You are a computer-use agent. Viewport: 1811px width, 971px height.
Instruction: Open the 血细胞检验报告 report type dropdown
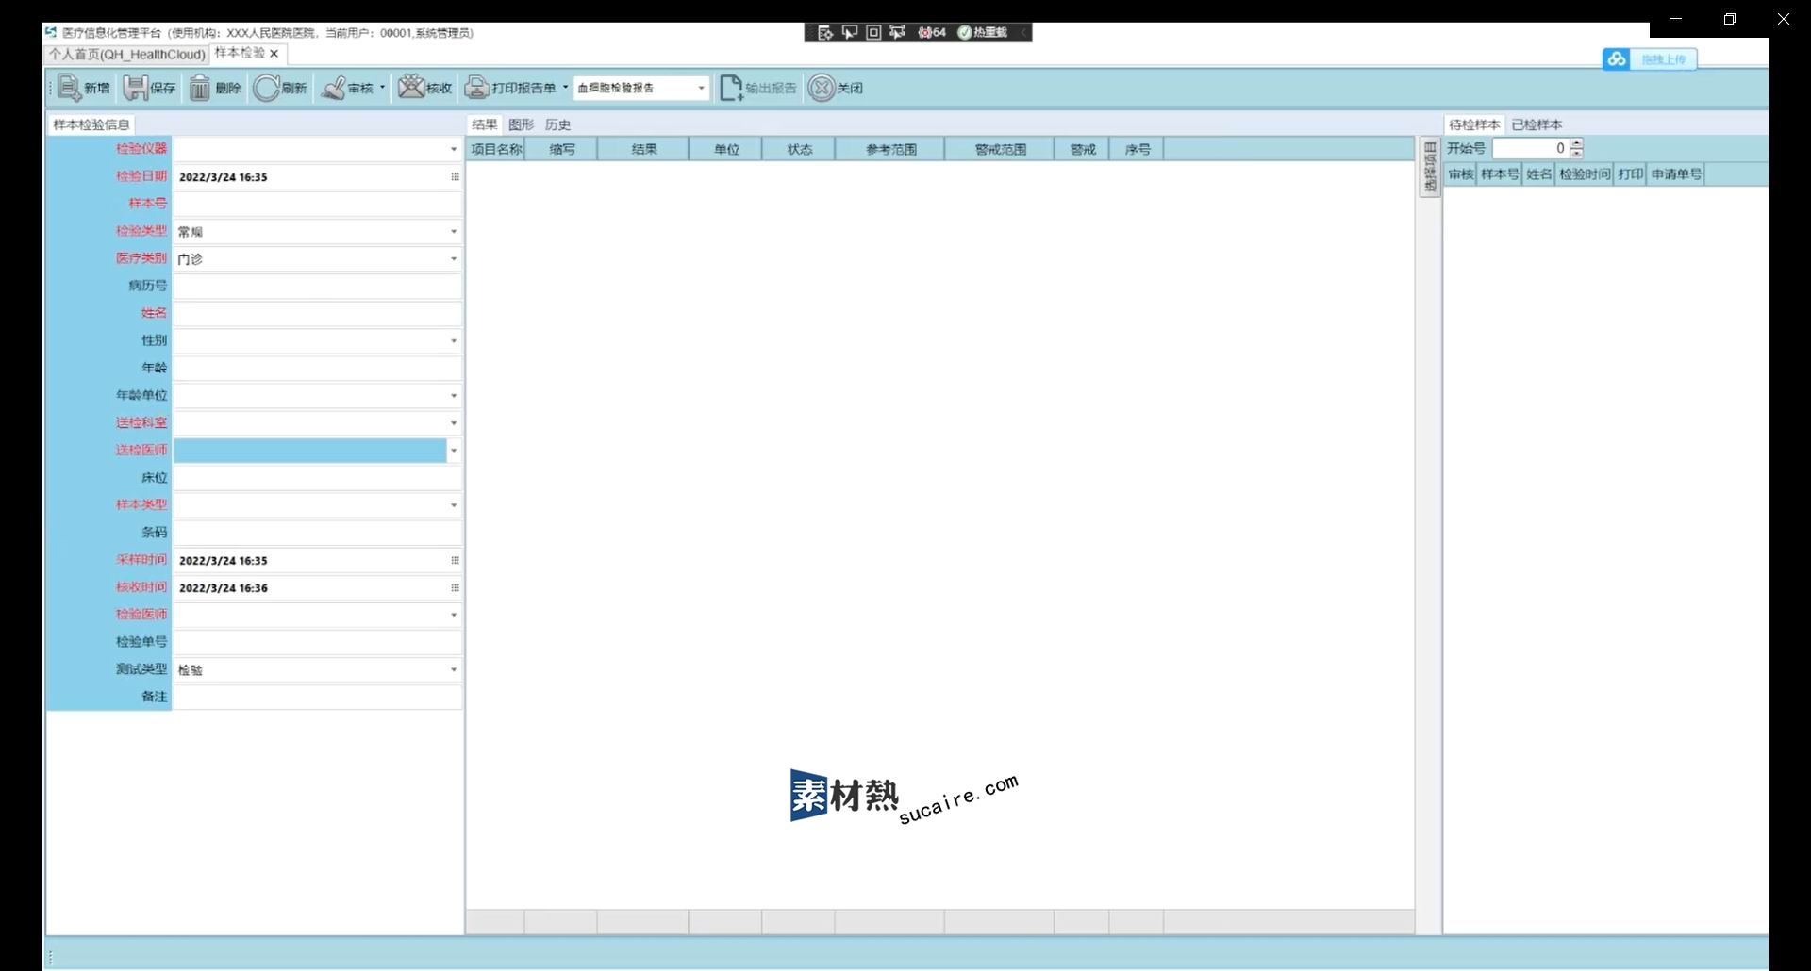(x=701, y=88)
